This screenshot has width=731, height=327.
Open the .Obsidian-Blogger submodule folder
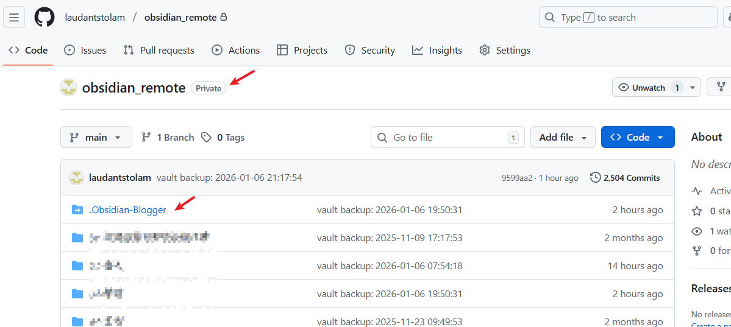127,210
